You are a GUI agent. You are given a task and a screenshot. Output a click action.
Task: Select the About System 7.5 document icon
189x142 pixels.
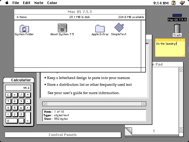pos(62,28)
